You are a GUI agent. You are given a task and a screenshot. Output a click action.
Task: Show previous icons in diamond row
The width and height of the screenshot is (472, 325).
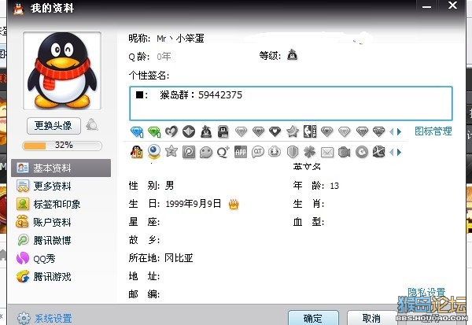click(x=392, y=131)
